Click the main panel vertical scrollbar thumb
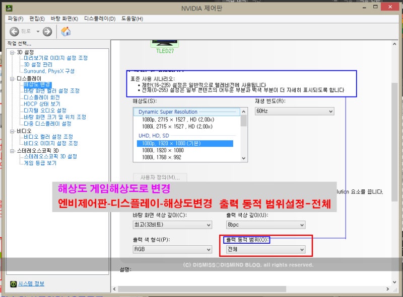The width and height of the screenshot is (403, 297). (x=394, y=142)
